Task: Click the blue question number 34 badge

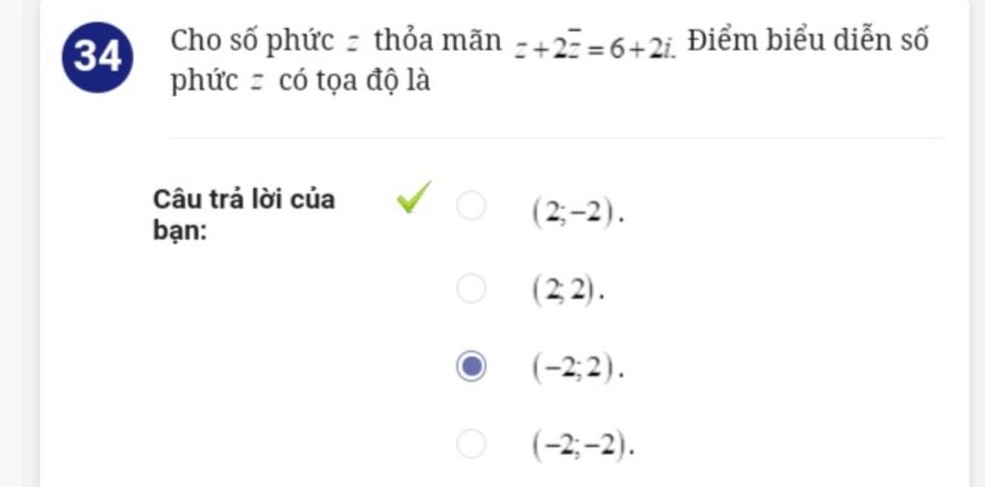Action: click(x=98, y=57)
